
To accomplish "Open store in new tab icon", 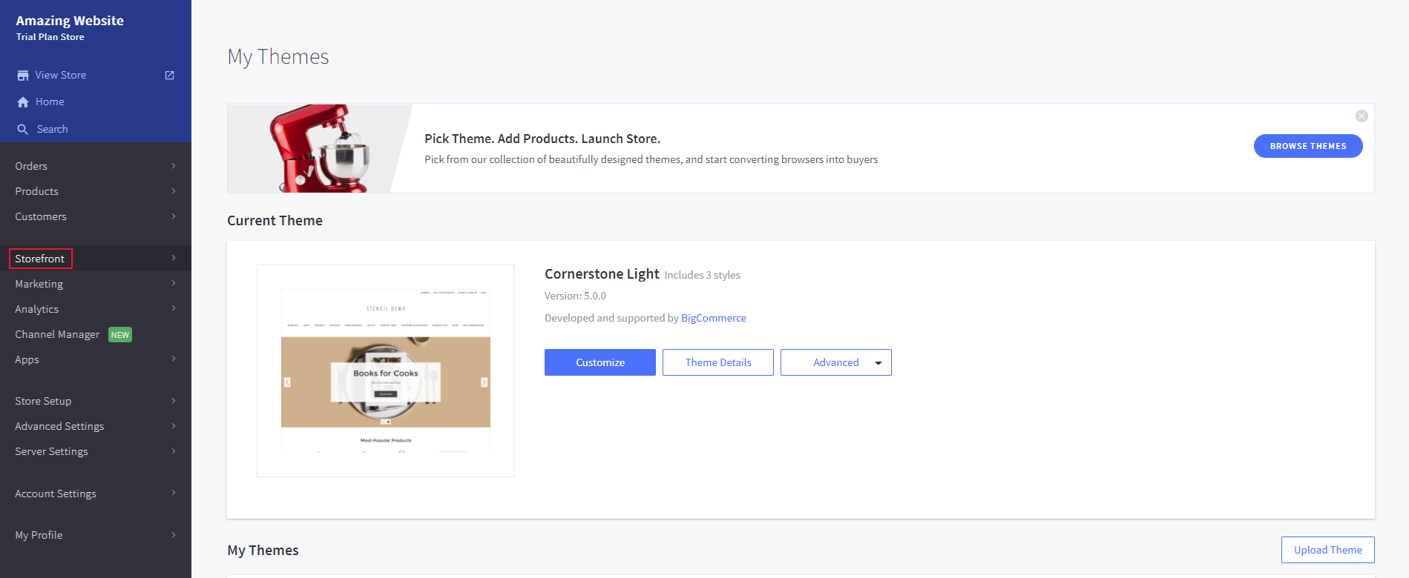I will (169, 76).
